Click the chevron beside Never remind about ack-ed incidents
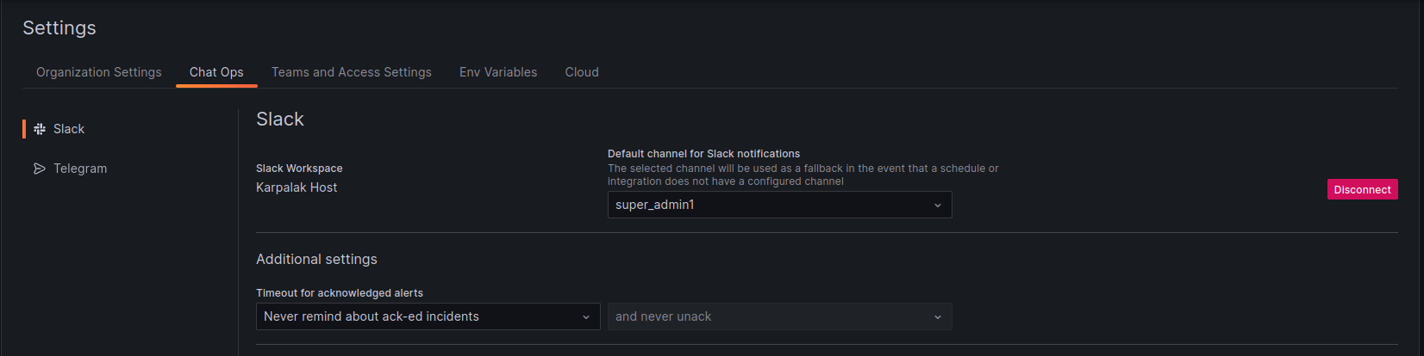Screen dimensions: 1424x356 [586, 317]
